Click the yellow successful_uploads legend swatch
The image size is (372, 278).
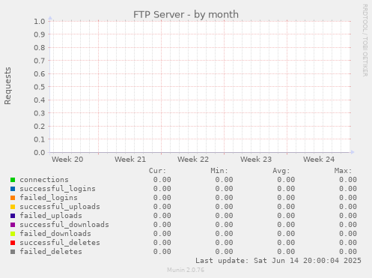point(13,207)
